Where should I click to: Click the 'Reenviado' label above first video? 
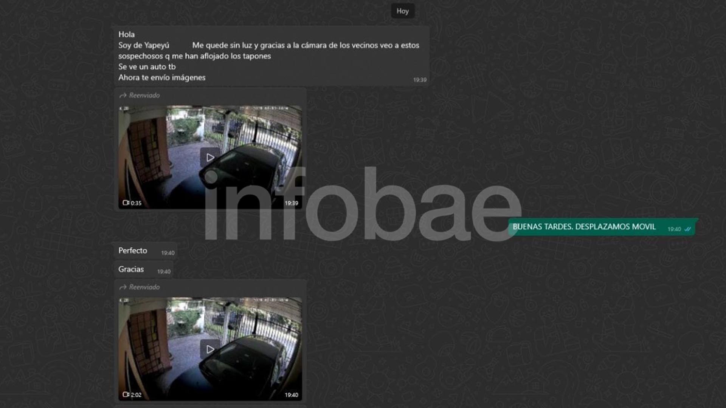pyautogui.click(x=144, y=96)
